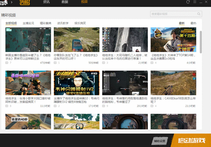
Task: Sort videos by 最新
Action: coord(182,23)
